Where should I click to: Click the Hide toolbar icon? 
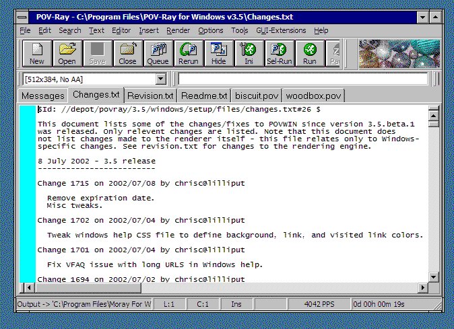tap(218, 53)
